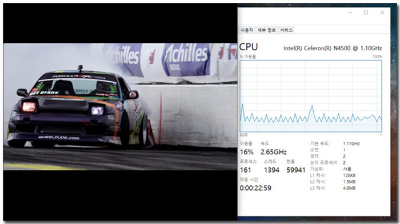Click the L3 캐시 4.0MB entry
The height and width of the screenshot is (224, 400).
[333, 188]
